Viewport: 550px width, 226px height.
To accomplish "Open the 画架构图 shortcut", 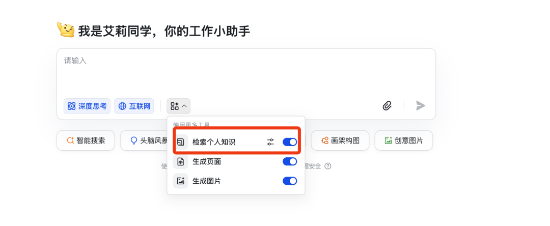I will pos(340,140).
